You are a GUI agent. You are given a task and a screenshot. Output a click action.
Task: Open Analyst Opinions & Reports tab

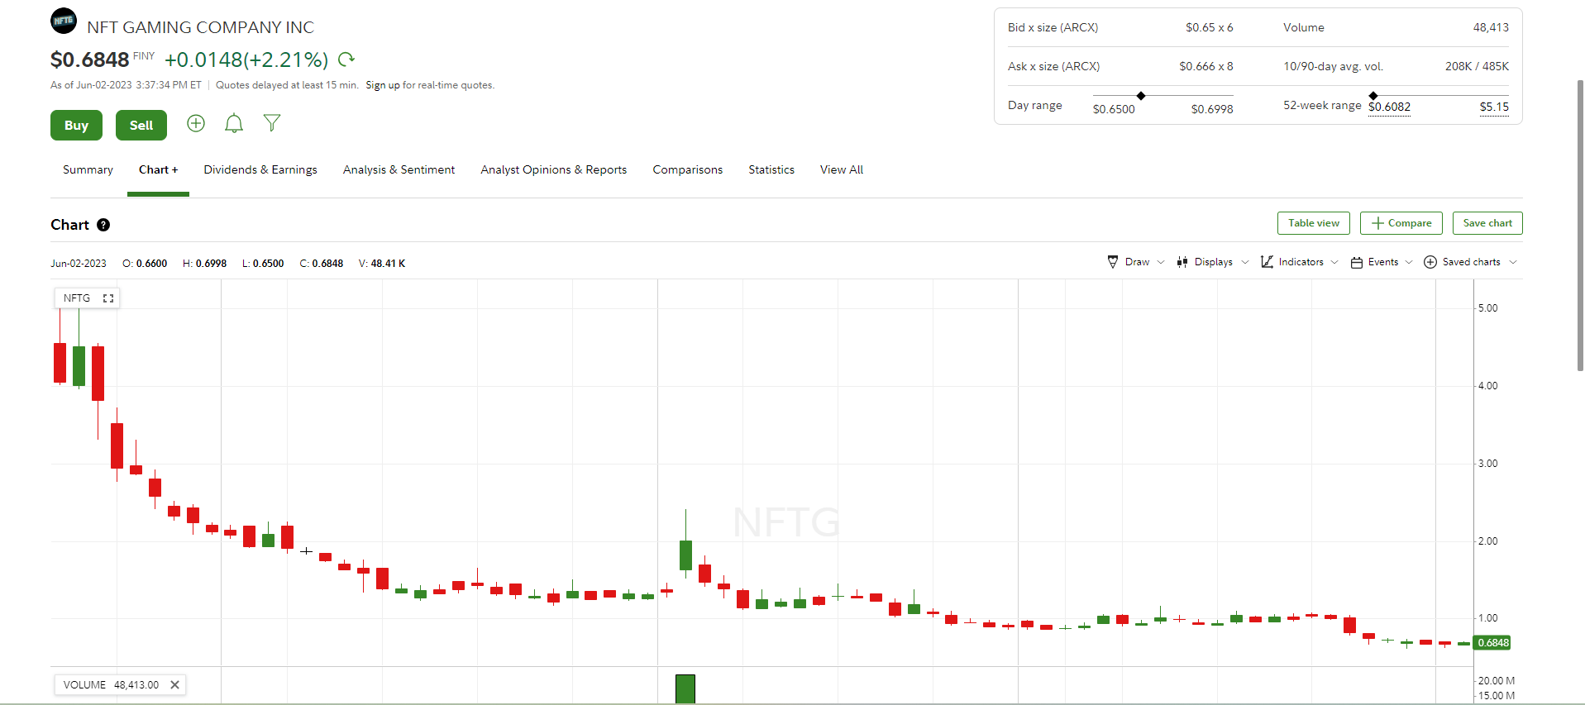[x=554, y=169]
